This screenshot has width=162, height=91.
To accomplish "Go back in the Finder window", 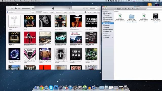I will point(104,9).
